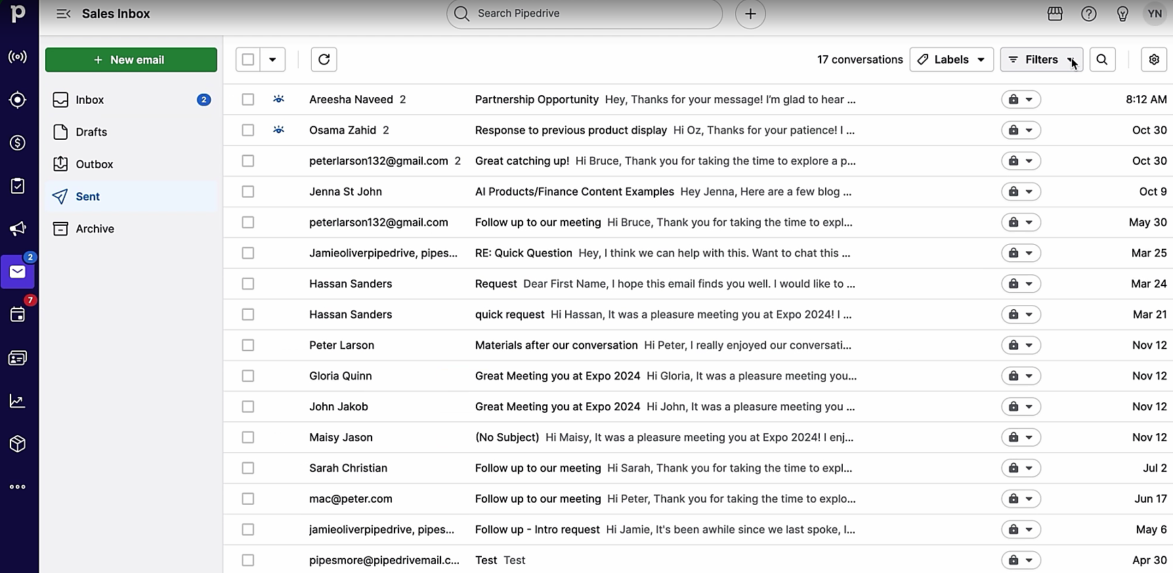Tick the Gloria Quinn email checkbox
This screenshot has width=1173, height=573.
[247, 376]
